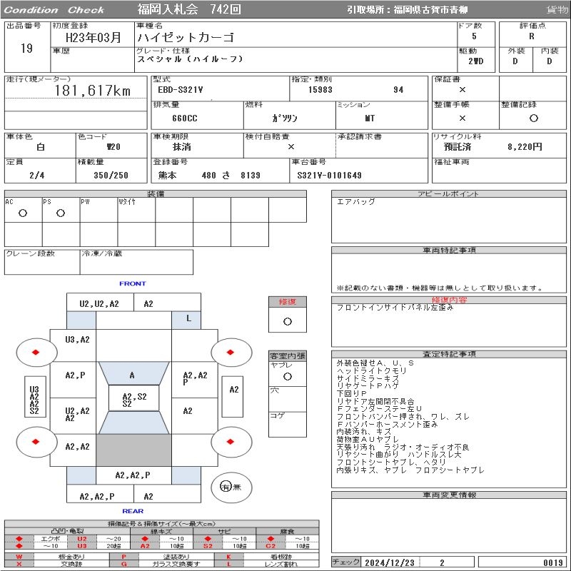Click the appeal point エアバッグ
Viewport: 571px width, 571px height.
(355, 201)
